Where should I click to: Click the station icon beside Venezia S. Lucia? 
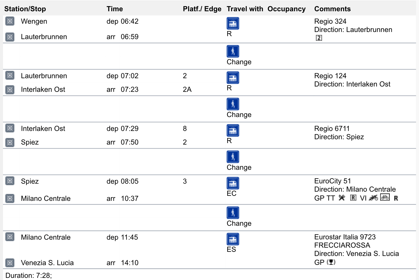tap(10, 263)
